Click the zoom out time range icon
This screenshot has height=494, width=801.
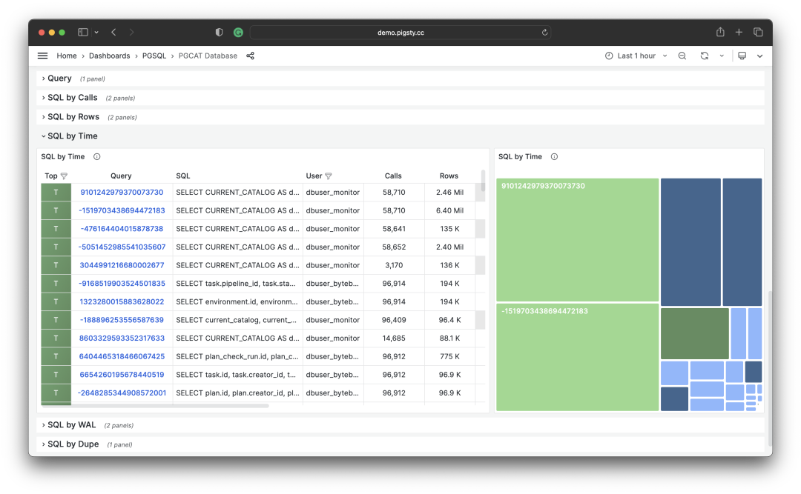682,56
